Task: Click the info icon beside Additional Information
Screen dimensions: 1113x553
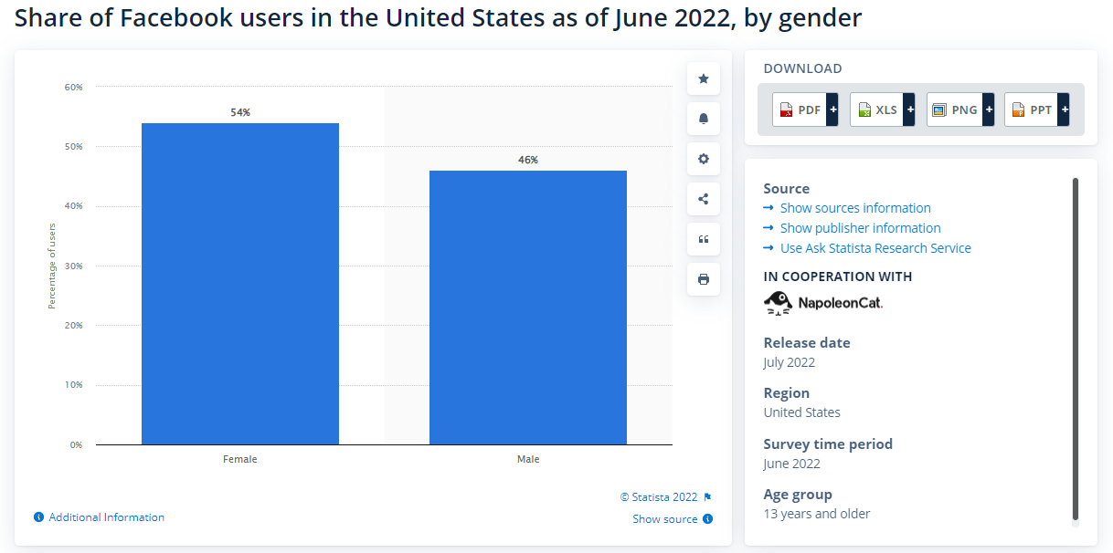Action: (x=37, y=516)
